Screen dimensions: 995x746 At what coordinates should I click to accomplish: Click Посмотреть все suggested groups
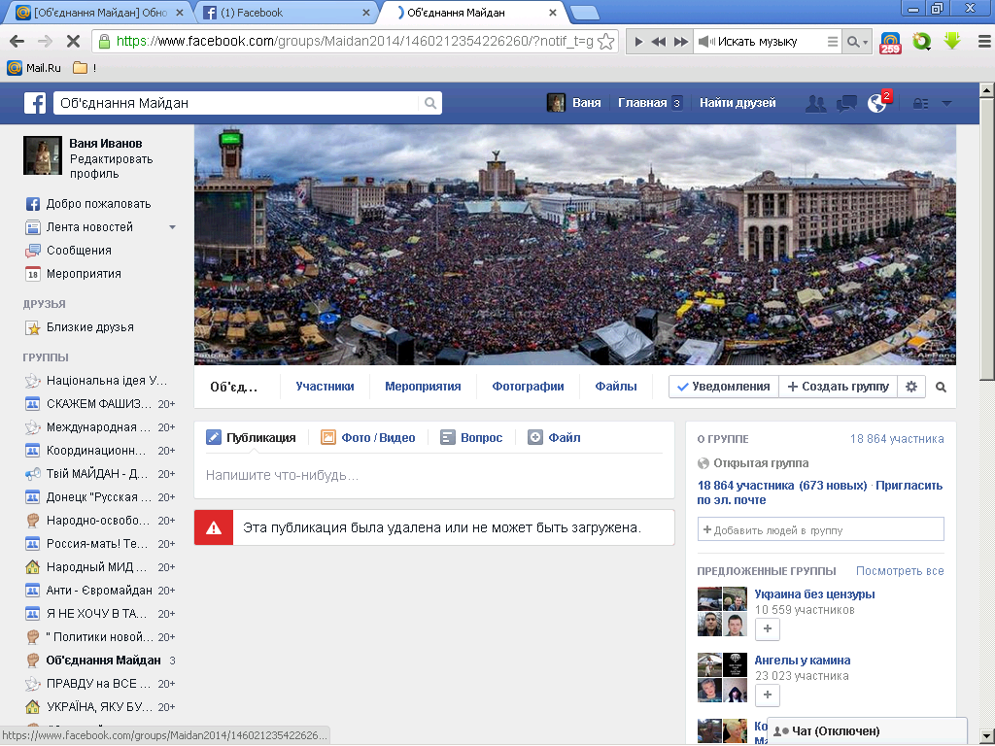coord(900,571)
